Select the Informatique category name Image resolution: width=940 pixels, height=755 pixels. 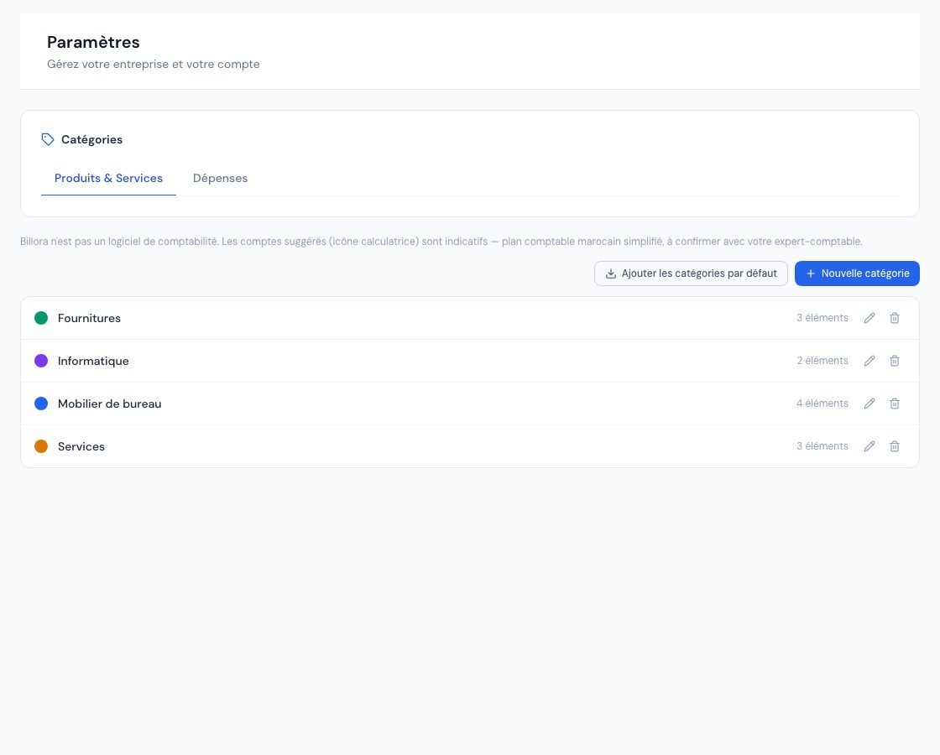point(93,361)
